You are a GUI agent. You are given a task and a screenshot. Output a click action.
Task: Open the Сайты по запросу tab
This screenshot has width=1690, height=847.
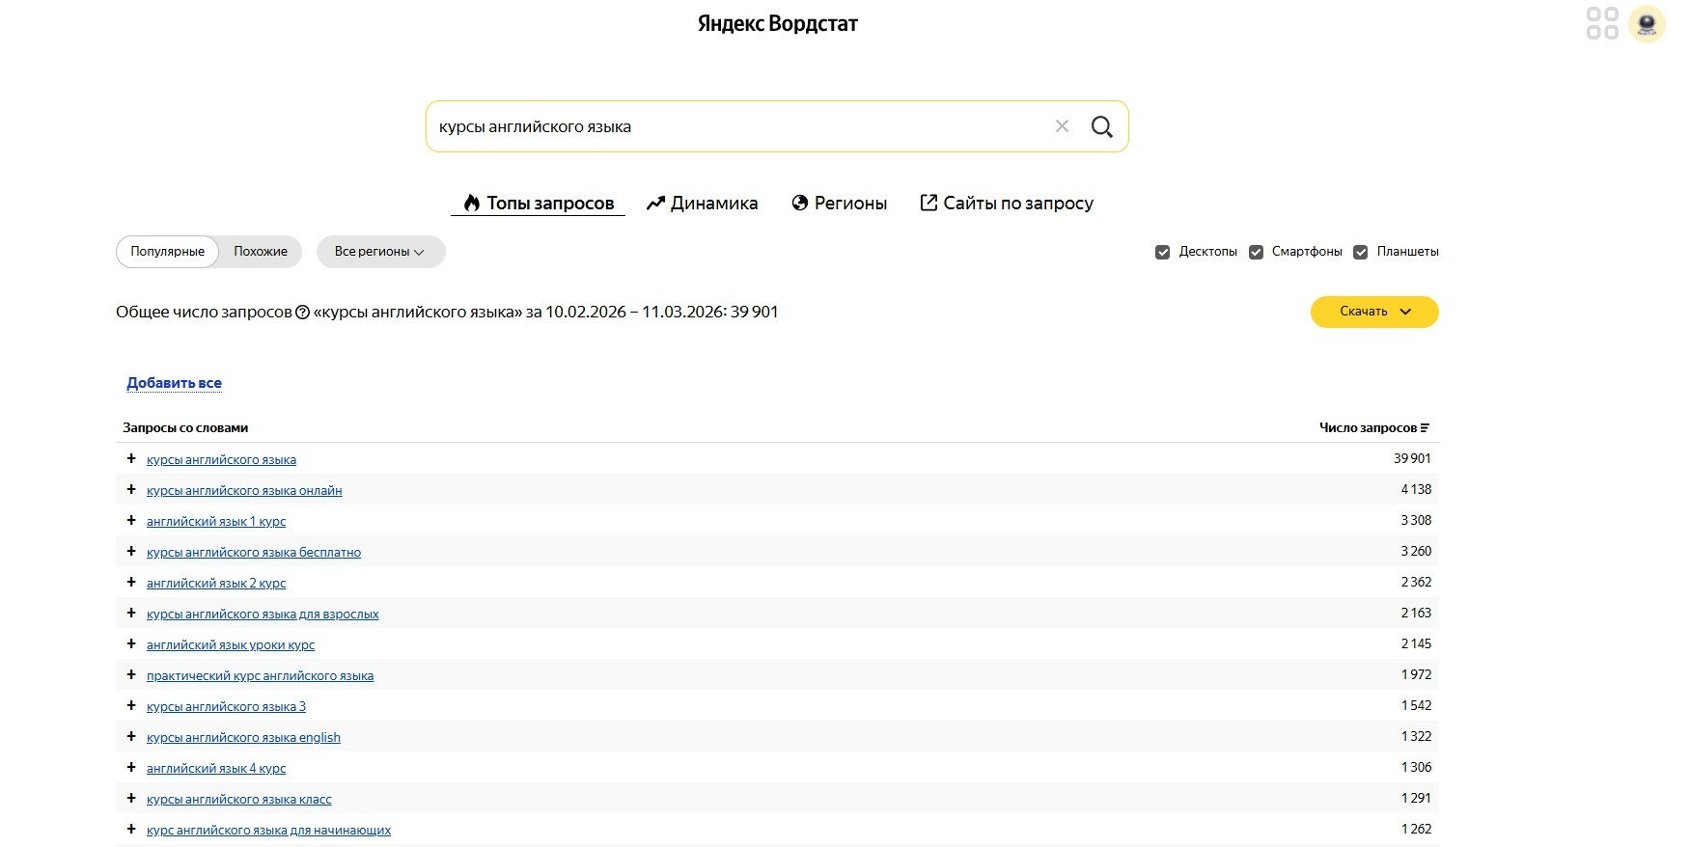[x=1007, y=204]
